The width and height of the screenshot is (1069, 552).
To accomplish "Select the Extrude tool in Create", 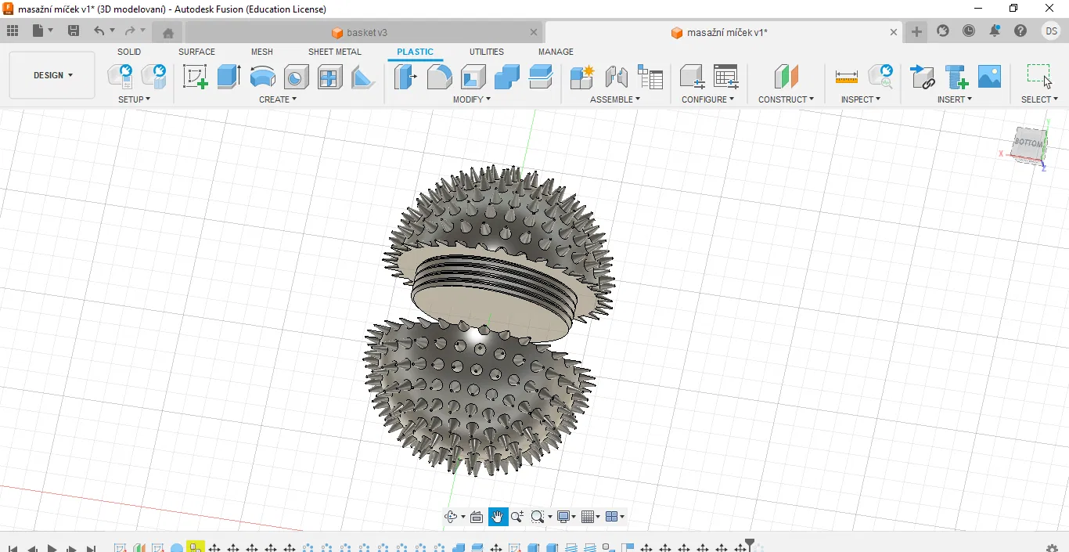I will (x=229, y=77).
